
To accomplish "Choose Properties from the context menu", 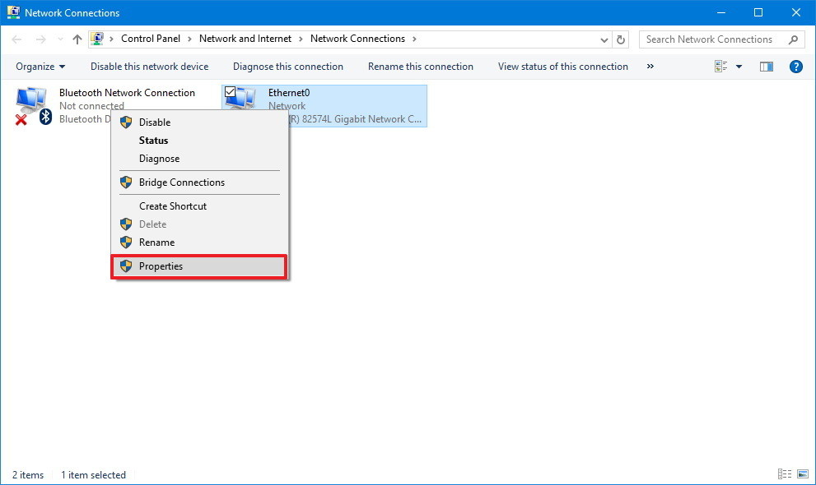I will pyautogui.click(x=161, y=266).
